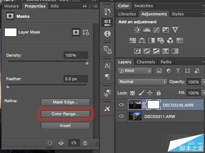Open the layer Opacity dropdown arrow
The height and width of the screenshot is (153, 205).
(202, 82)
